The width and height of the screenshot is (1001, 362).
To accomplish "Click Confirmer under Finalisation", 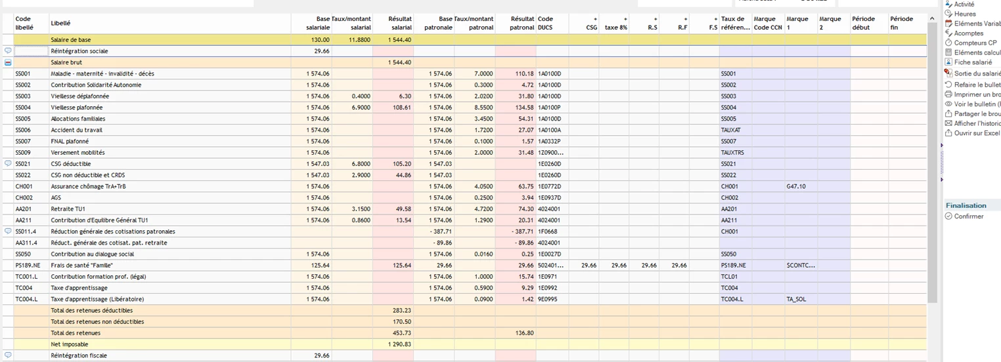I will pos(968,216).
